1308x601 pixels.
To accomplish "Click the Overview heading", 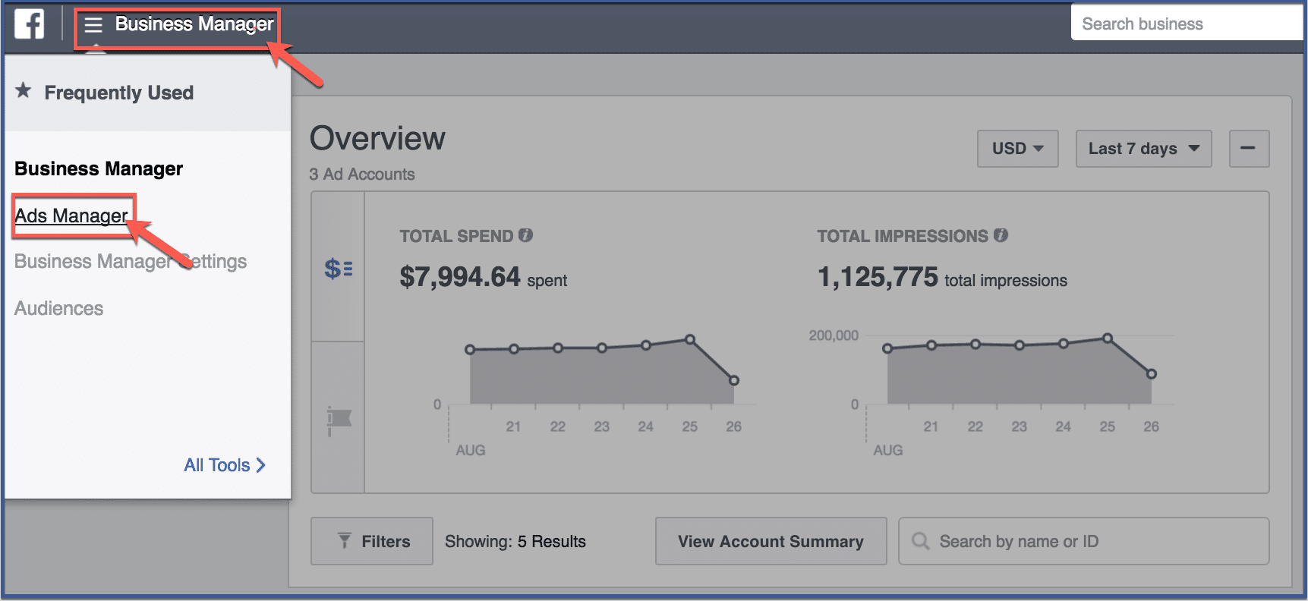I will 377,138.
